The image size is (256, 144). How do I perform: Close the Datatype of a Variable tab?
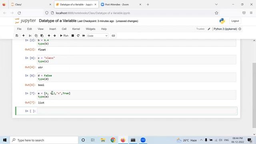(x=95, y=4)
